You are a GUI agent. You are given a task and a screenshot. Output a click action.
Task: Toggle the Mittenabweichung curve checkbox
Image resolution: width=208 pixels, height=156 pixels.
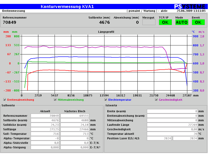tap(55, 100)
